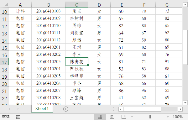Select cell containing 李冬
The width and height of the screenshot is (188, 120).
click(77, 83)
